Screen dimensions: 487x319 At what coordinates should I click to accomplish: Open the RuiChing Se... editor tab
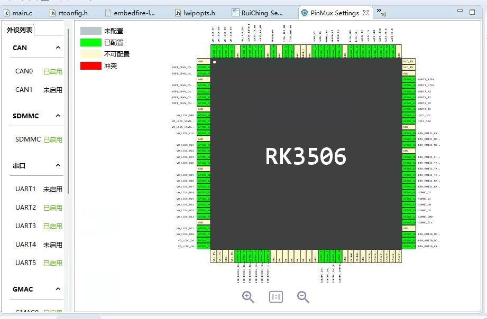tap(262, 13)
